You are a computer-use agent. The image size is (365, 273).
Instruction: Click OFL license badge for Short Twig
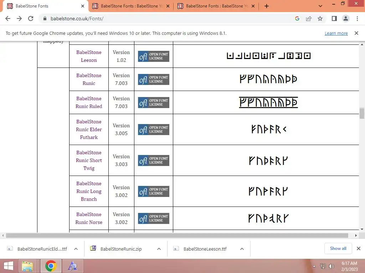click(x=154, y=160)
